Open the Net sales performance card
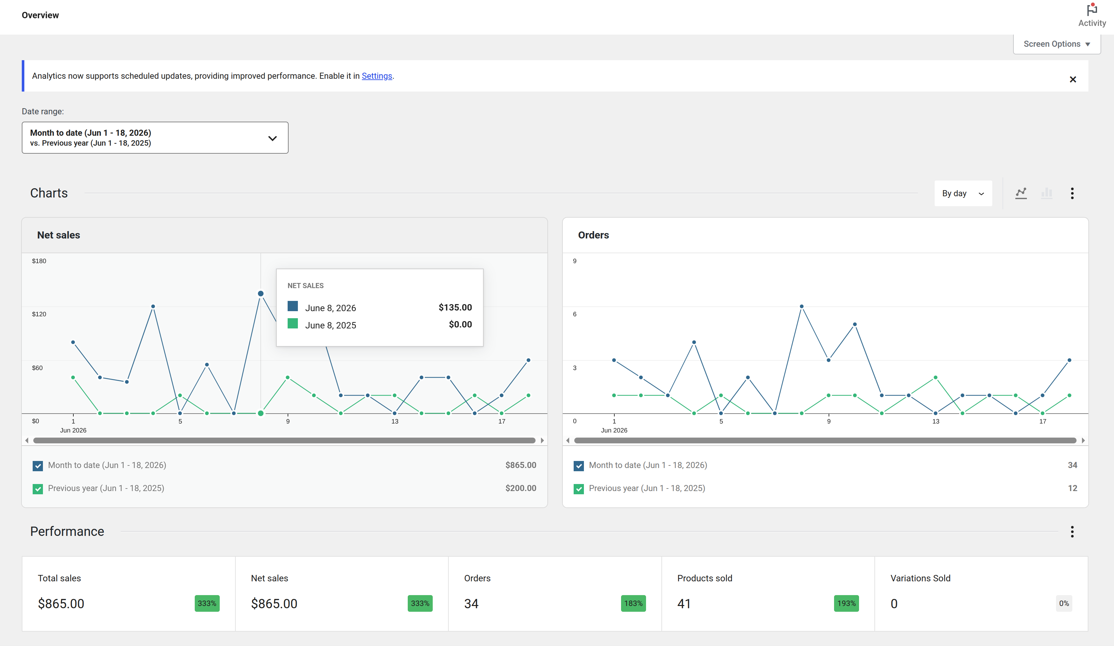The height and width of the screenshot is (646, 1114). [342, 594]
